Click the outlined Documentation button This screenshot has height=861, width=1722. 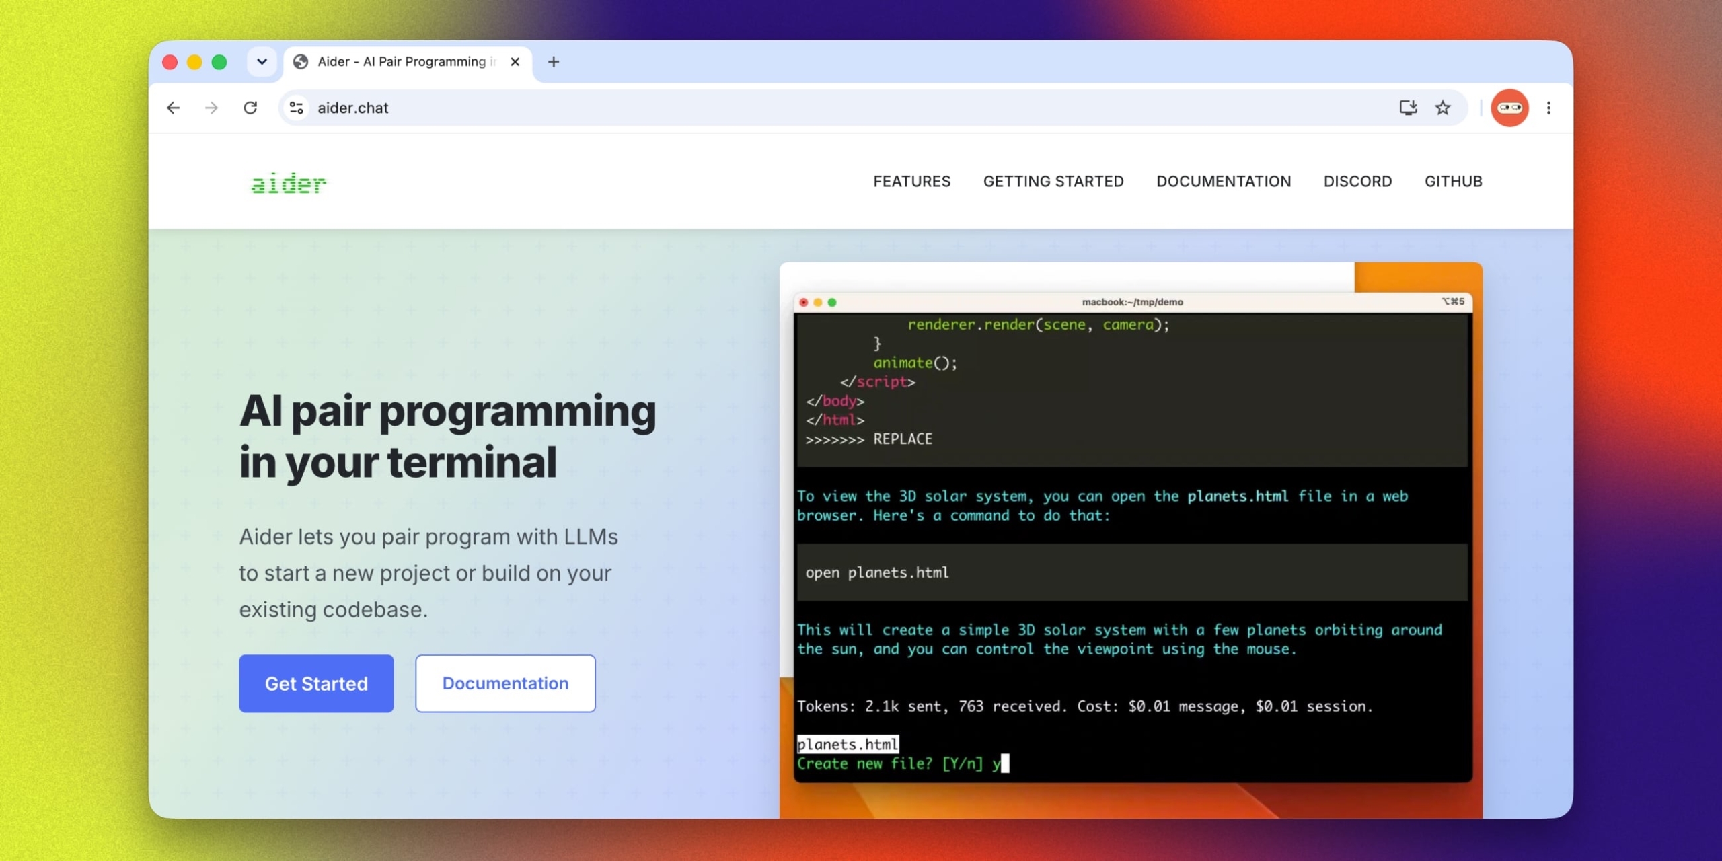[x=505, y=683]
